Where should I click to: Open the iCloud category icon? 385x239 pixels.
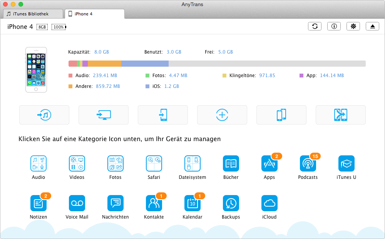click(269, 203)
